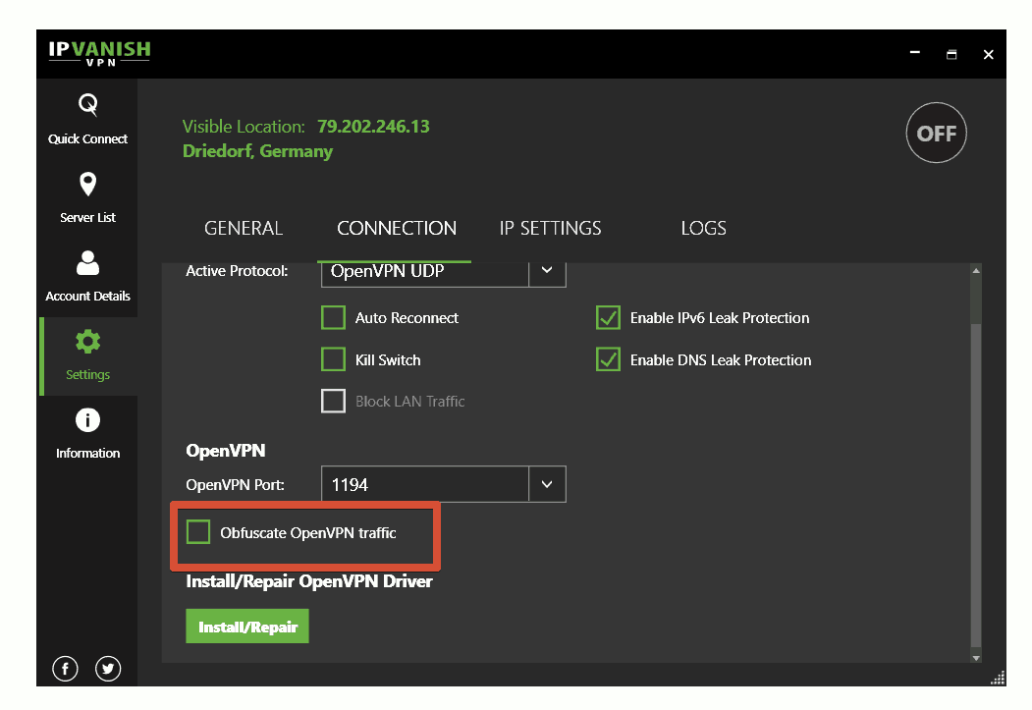The width and height of the screenshot is (1032, 710).
Task: Click the Driedorf, Germany location text
Action: click(257, 151)
